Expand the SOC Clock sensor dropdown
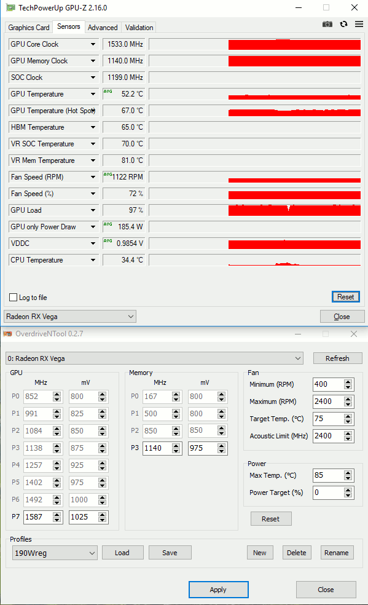This screenshot has height=605, width=368. pyautogui.click(x=93, y=77)
